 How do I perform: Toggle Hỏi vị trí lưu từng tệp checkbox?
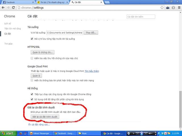click(32, 39)
